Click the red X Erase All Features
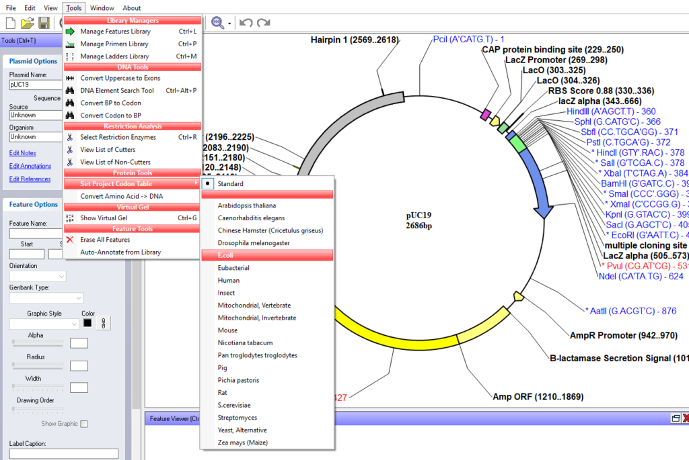The height and width of the screenshot is (460, 689). pos(70,240)
